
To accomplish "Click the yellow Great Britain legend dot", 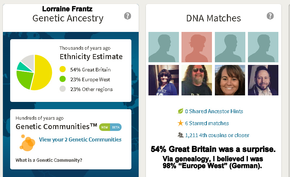I will 63,70.
